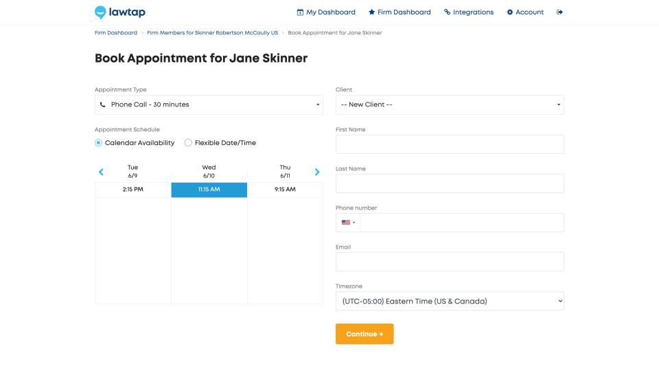
Task: Go to previous calendar days arrow
Action: [x=102, y=172]
